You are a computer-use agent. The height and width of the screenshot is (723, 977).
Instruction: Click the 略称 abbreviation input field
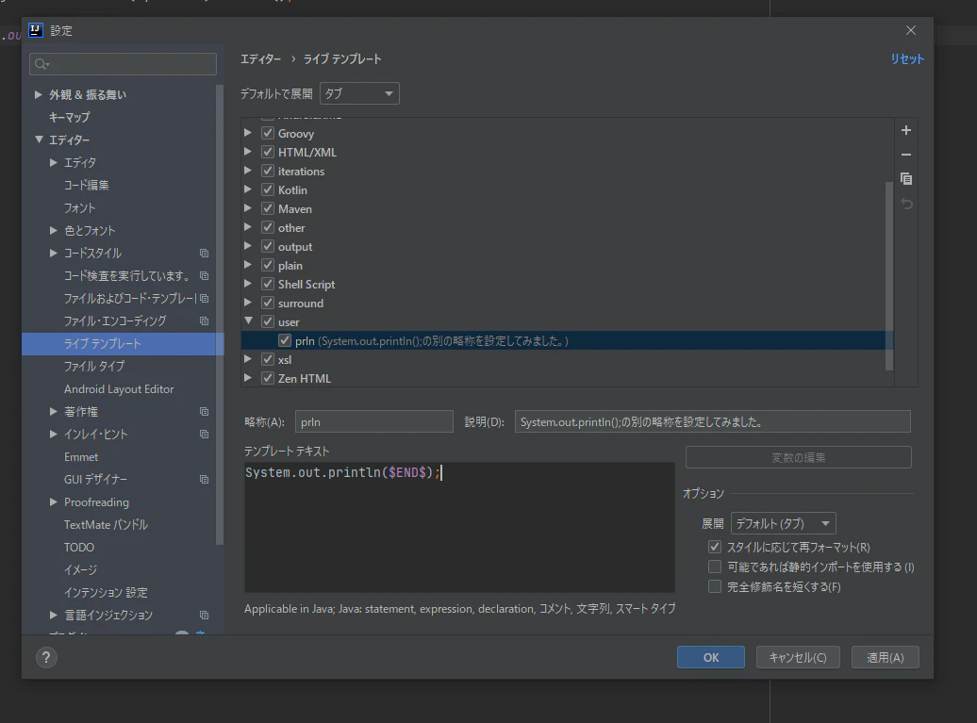(373, 421)
